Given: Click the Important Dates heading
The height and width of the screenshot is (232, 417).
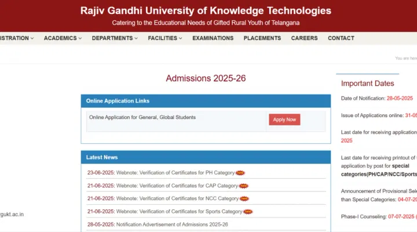Looking at the screenshot, I should pos(368,84).
